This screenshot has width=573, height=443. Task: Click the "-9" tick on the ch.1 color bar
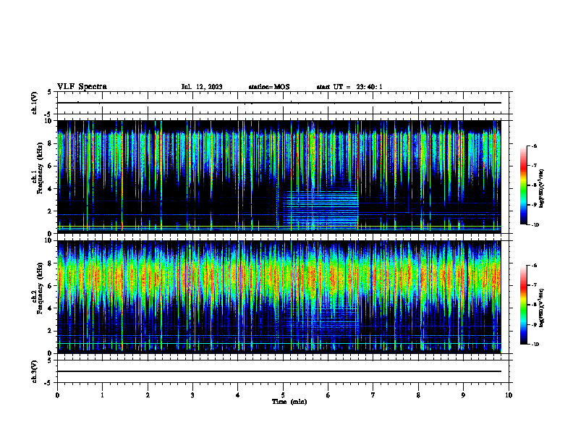[534, 205]
